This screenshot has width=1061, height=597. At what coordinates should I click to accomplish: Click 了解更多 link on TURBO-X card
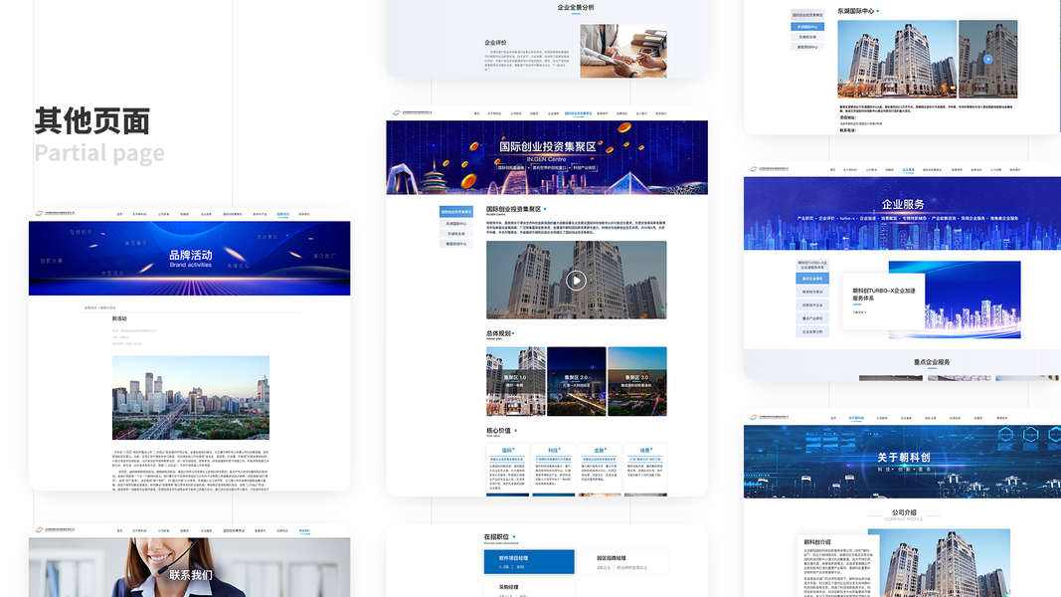pyautogui.click(x=859, y=312)
